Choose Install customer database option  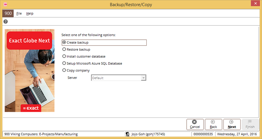click(84, 56)
